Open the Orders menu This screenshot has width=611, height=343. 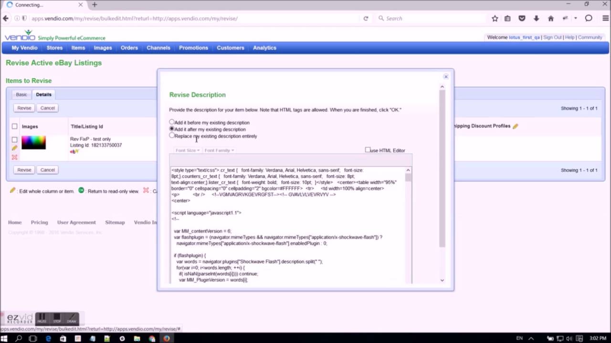[129, 48]
